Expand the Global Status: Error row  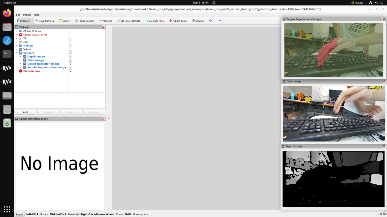point(16,35)
